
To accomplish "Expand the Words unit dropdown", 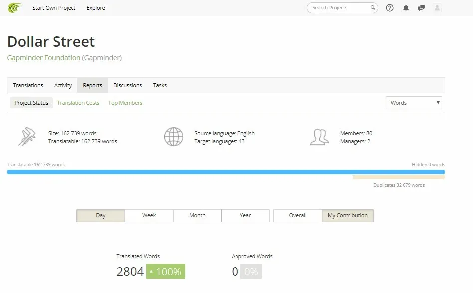I will [414, 103].
